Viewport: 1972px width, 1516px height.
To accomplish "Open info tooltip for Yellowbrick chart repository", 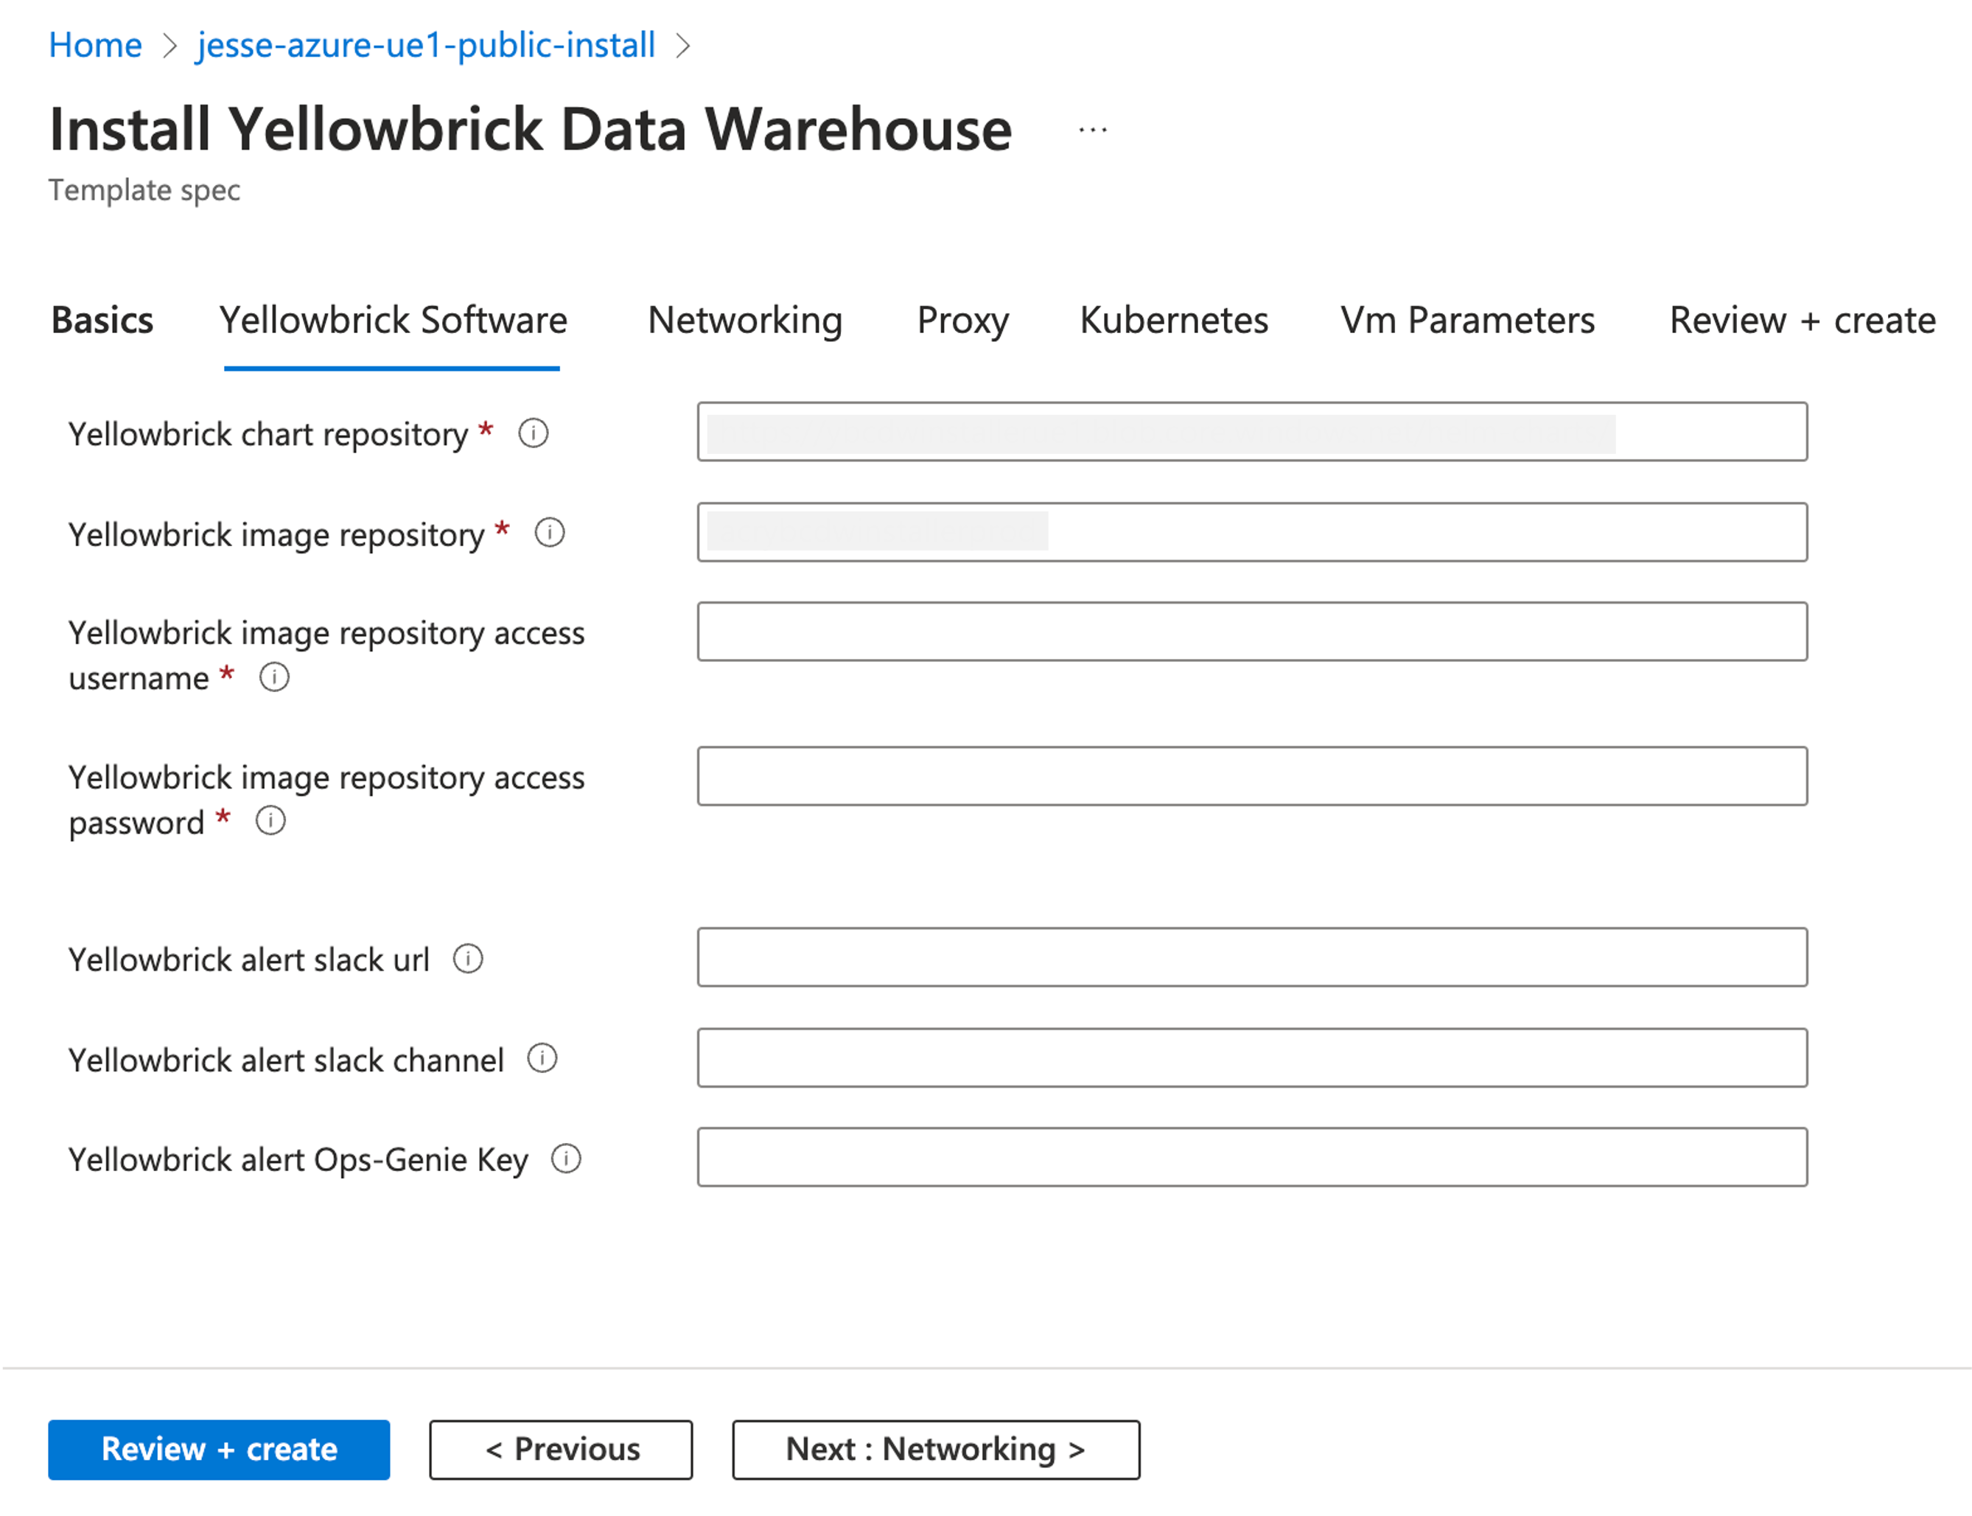I will pos(533,433).
